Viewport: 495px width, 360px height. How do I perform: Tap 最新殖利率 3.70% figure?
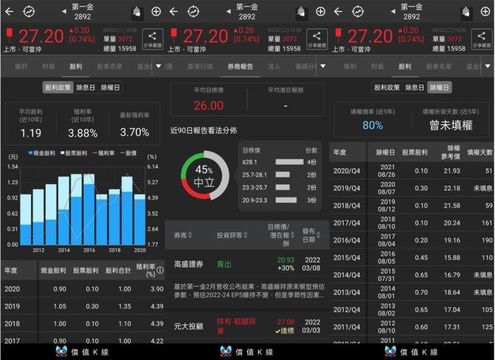135,132
